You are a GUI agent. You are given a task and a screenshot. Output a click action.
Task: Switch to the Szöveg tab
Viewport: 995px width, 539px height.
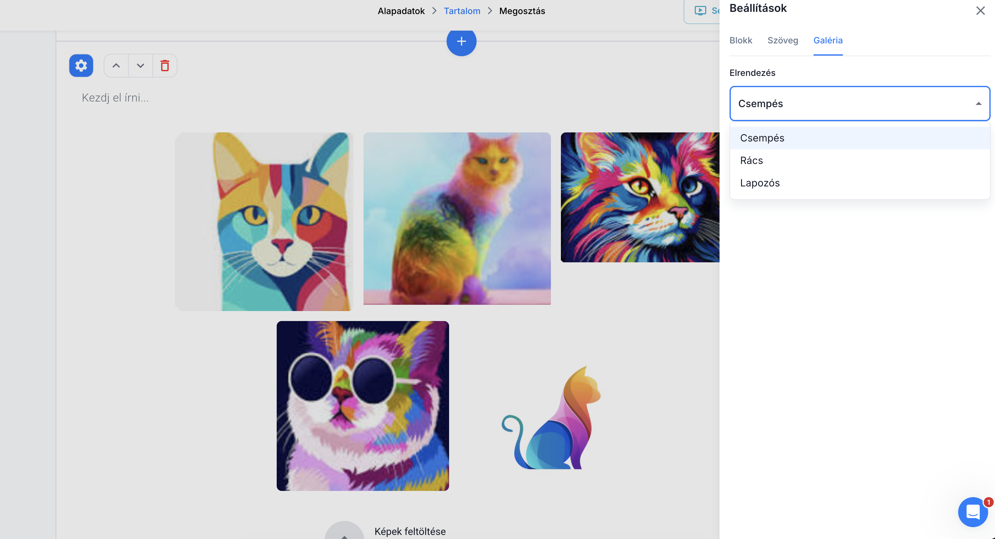coord(783,41)
